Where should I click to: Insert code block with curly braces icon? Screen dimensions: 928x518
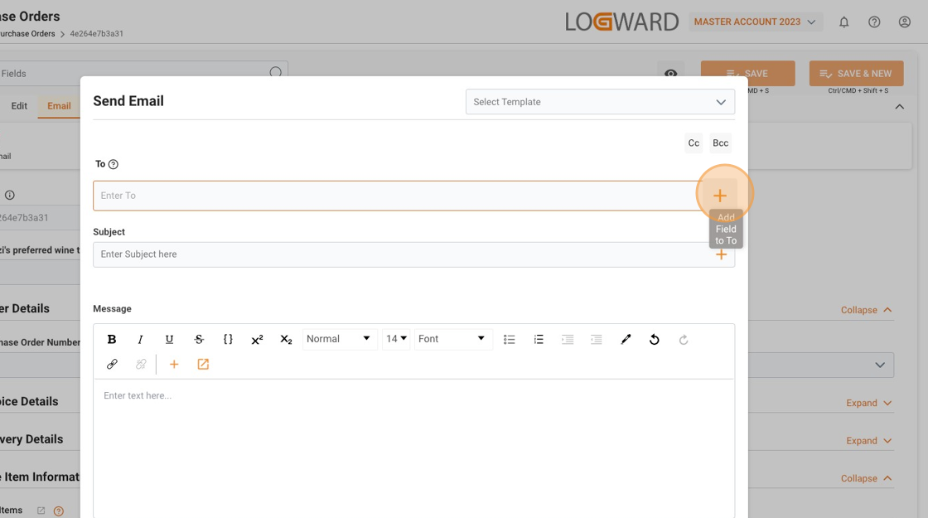(x=228, y=339)
